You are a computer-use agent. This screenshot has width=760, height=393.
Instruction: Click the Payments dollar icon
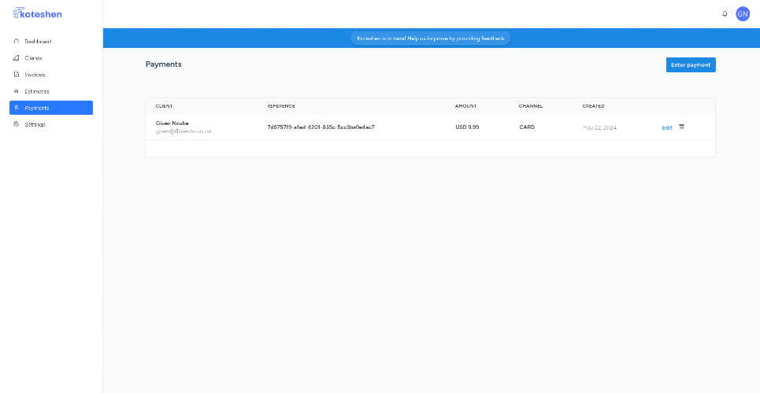tap(16, 108)
